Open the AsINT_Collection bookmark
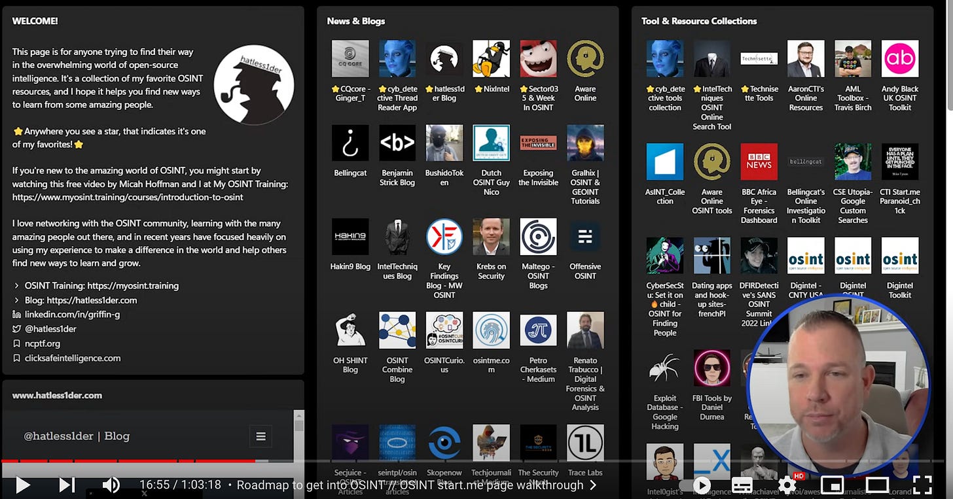This screenshot has width=953, height=499. pos(665,162)
